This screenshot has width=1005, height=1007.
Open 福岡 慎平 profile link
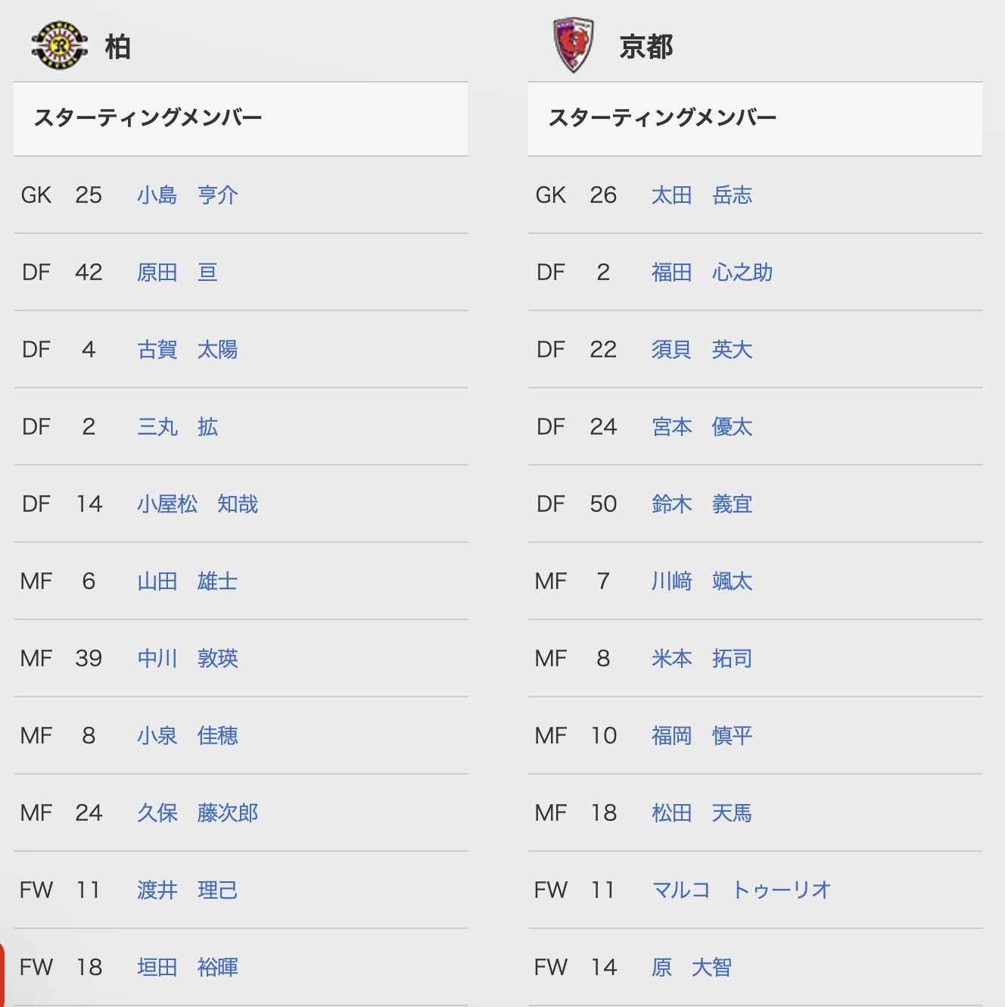click(702, 736)
